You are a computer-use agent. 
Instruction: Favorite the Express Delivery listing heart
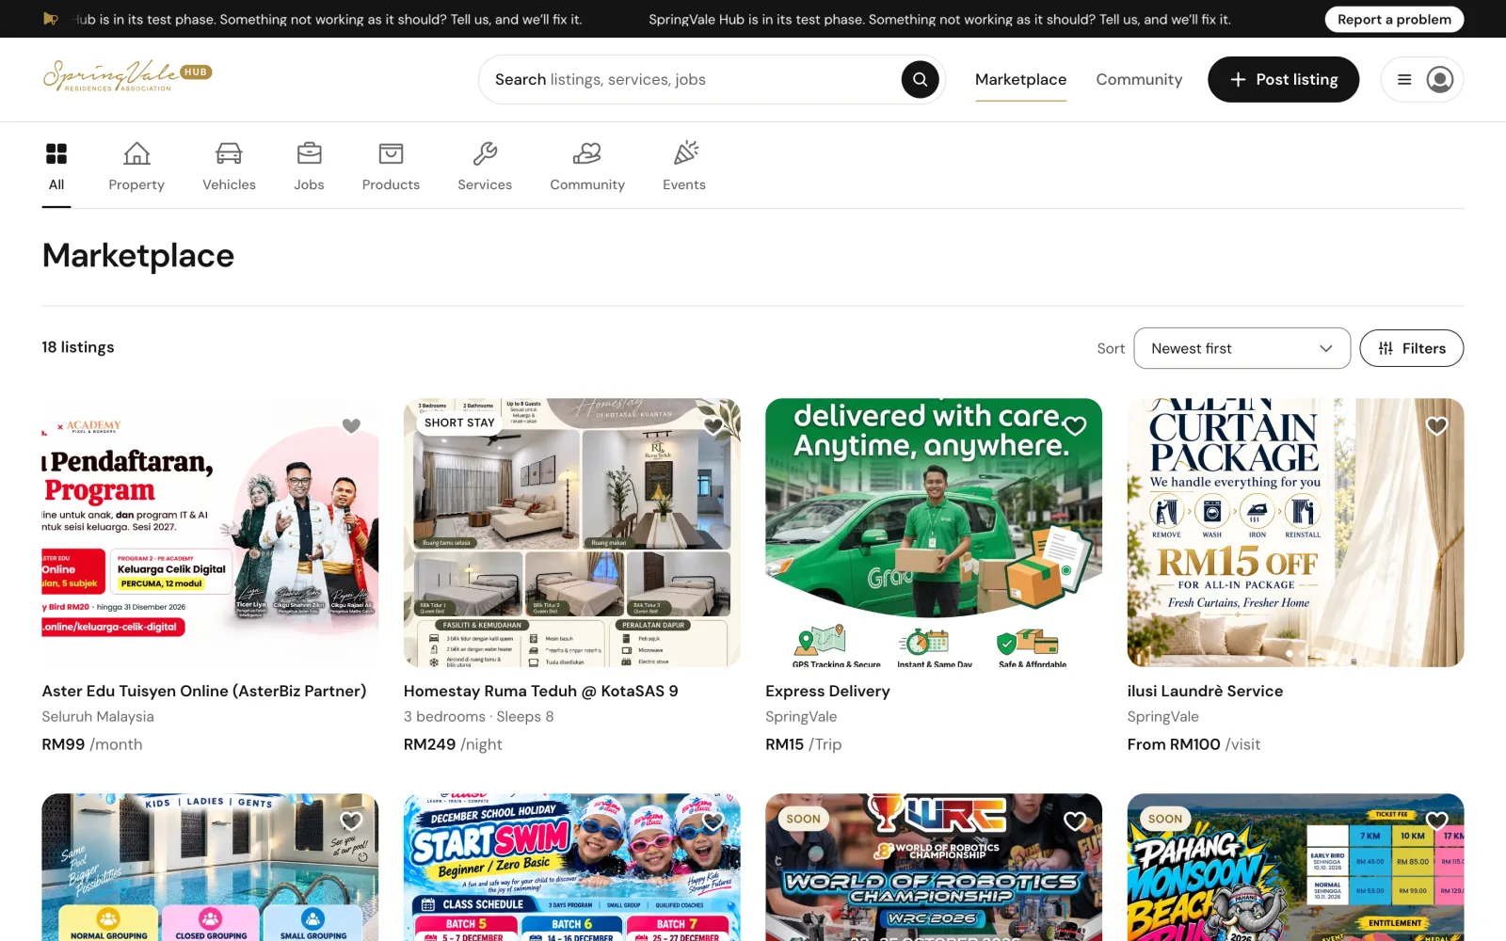pos(1075,425)
